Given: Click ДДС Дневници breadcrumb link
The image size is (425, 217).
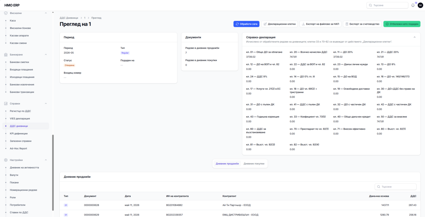Looking at the screenshot, I should (69, 18).
